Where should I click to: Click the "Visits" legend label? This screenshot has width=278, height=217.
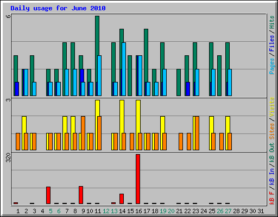pos(272,107)
